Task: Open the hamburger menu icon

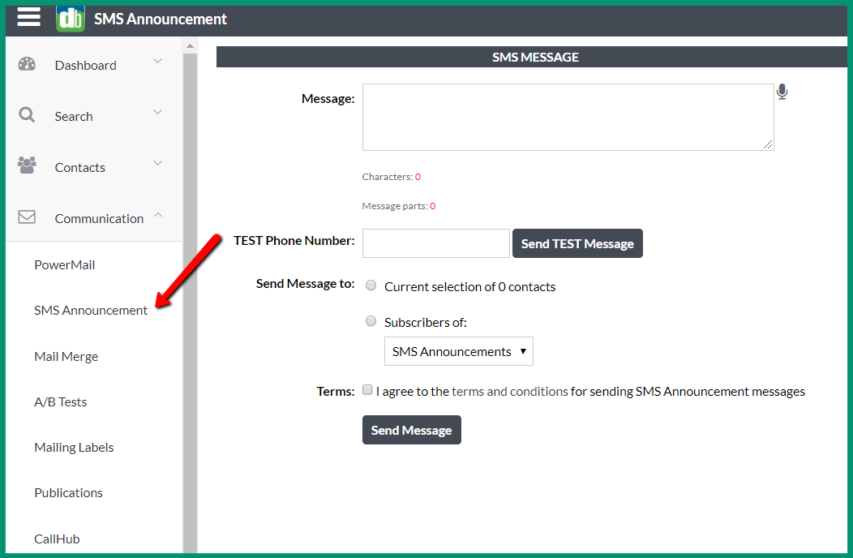Action: 29,16
